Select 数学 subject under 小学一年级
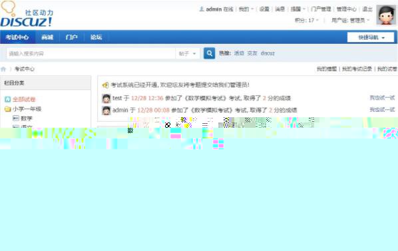 27,119
